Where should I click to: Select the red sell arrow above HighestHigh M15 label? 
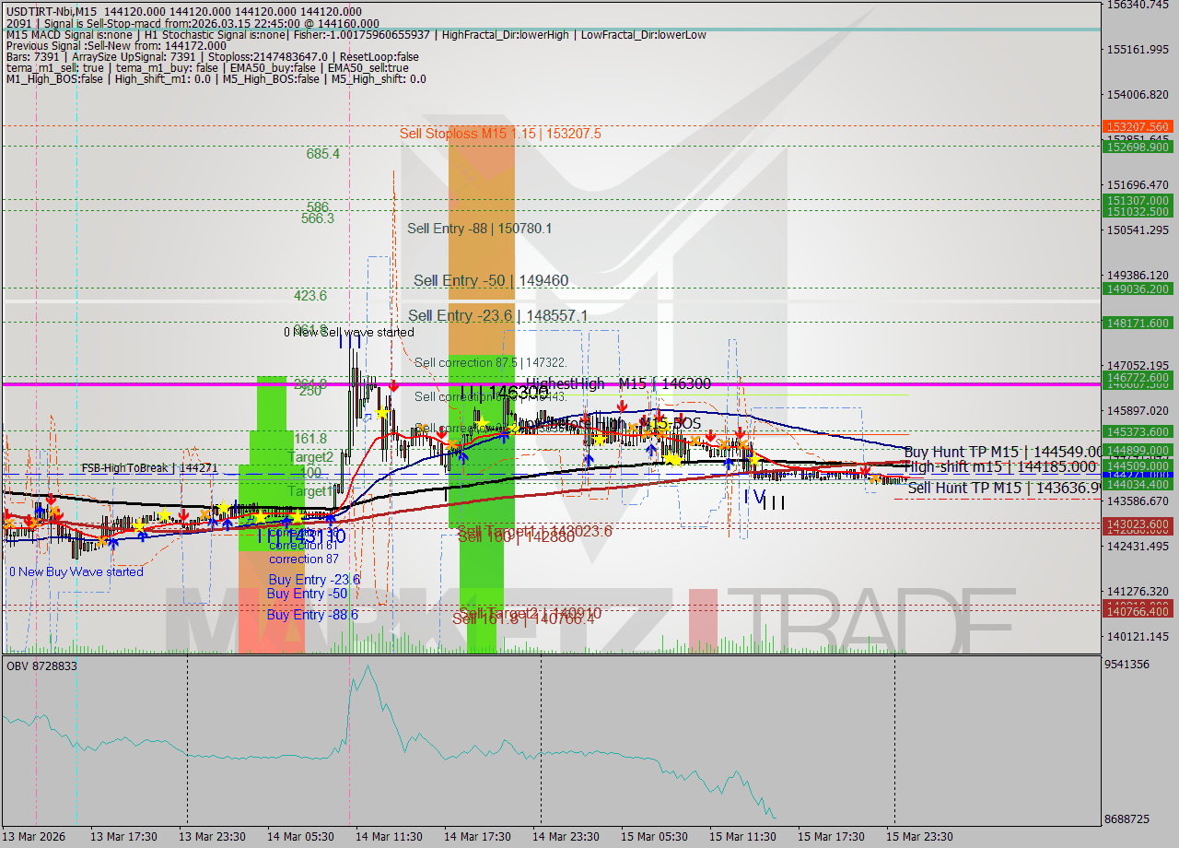pos(623,406)
